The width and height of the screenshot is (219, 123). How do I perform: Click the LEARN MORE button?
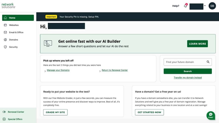[x=197, y=44]
